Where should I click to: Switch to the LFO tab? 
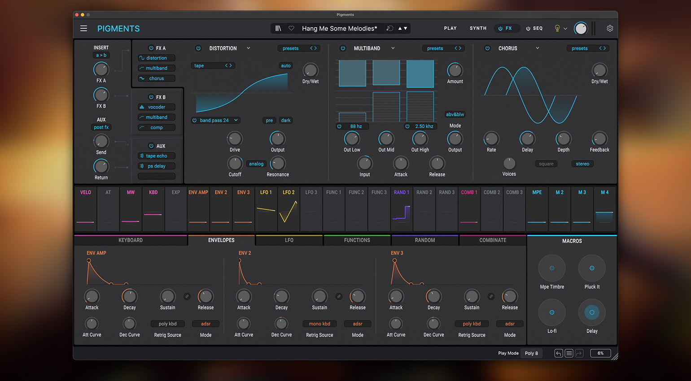289,240
